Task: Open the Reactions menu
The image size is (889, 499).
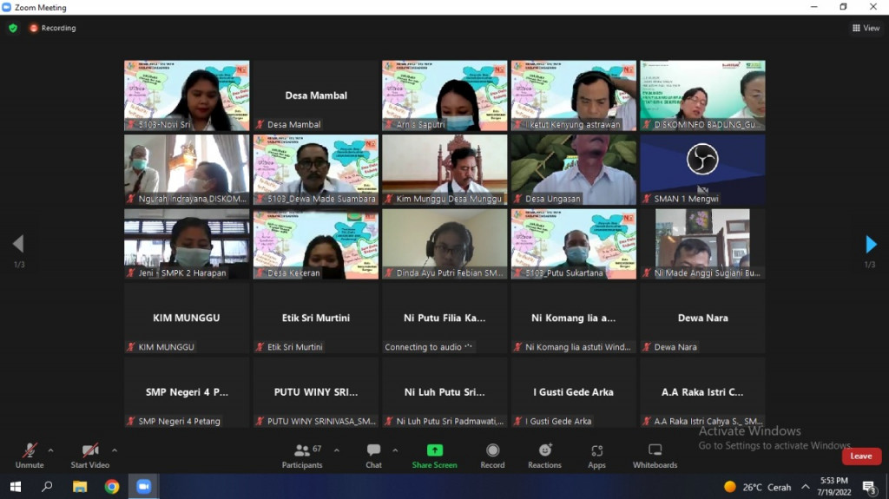Action: click(x=544, y=455)
